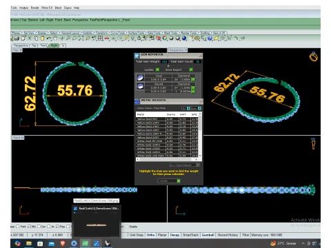Open the Help menu
Viewport: 331px width, 248px height.
(77, 8)
